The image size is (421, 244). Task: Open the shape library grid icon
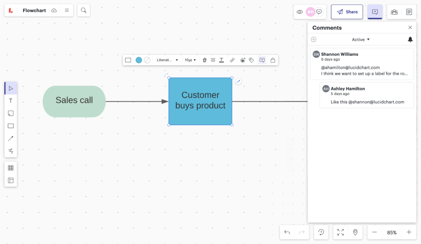(x=11, y=168)
